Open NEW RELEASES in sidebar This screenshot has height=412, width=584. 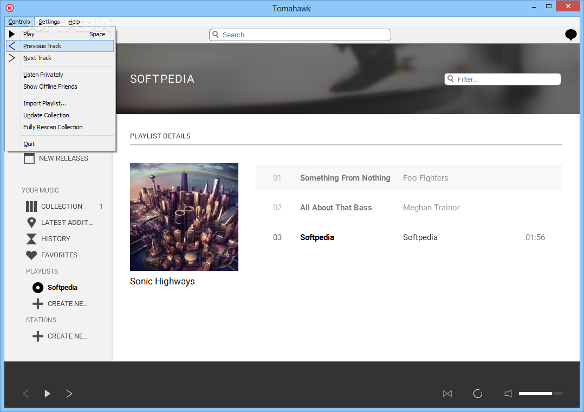63,158
